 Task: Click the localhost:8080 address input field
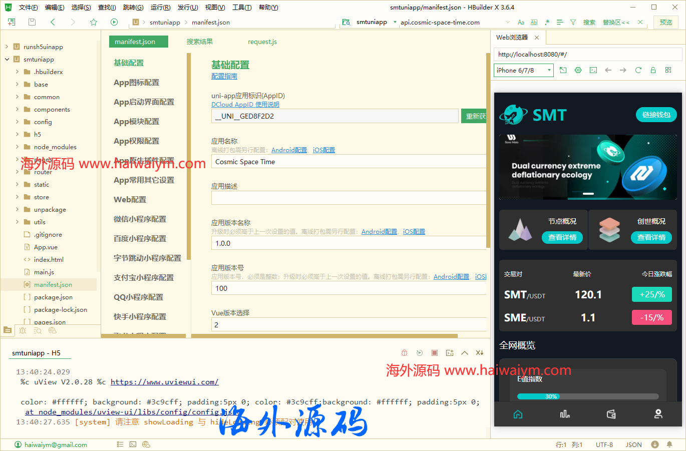click(x=586, y=54)
